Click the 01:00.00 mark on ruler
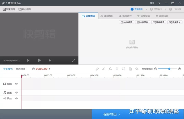Image resolution: width=184 pixels, height=119 pixels. pos(118,75)
